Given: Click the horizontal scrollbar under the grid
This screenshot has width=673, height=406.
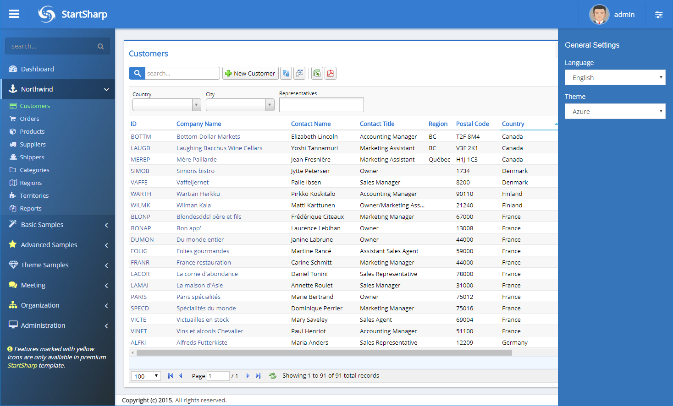Looking at the screenshot, I should (324, 353).
